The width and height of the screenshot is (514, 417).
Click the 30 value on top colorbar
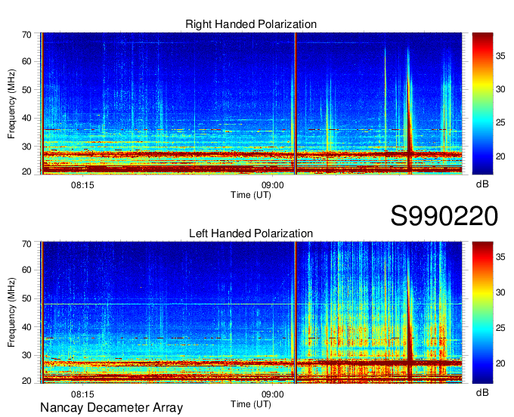coord(500,89)
